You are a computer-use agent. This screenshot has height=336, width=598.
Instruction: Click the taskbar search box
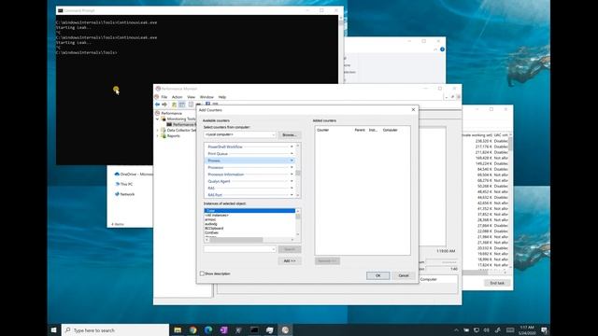click(x=115, y=329)
